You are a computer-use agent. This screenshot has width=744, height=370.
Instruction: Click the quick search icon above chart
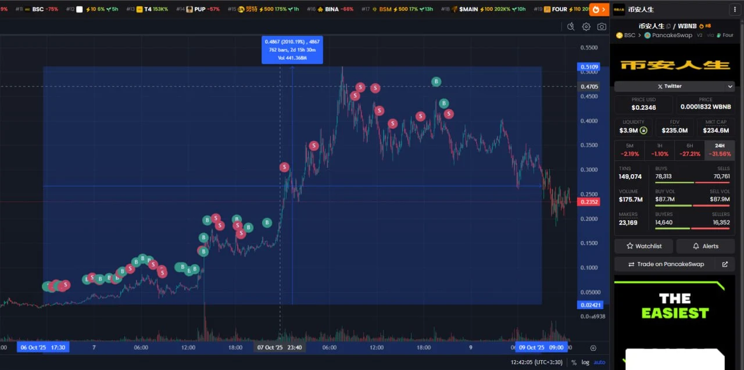(571, 27)
